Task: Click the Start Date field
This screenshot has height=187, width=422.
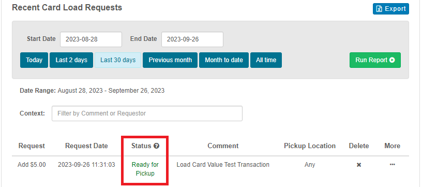Action: (x=91, y=39)
